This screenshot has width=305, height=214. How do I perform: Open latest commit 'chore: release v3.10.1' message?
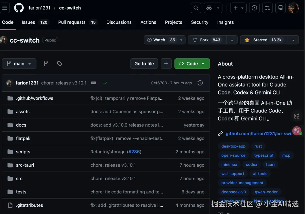(64, 83)
